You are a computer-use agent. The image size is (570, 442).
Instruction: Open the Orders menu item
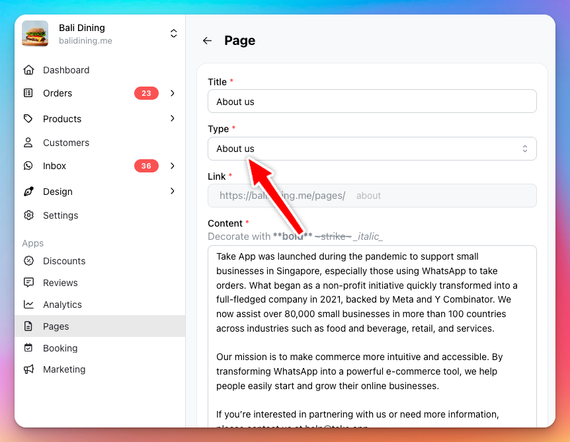tap(100, 93)
